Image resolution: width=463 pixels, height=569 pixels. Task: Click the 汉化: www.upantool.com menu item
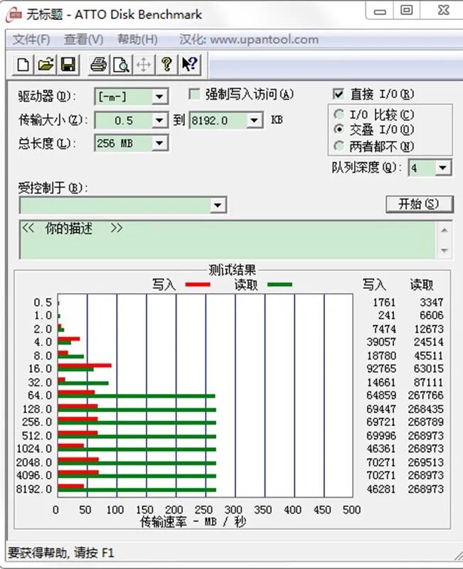click(248, 39)
